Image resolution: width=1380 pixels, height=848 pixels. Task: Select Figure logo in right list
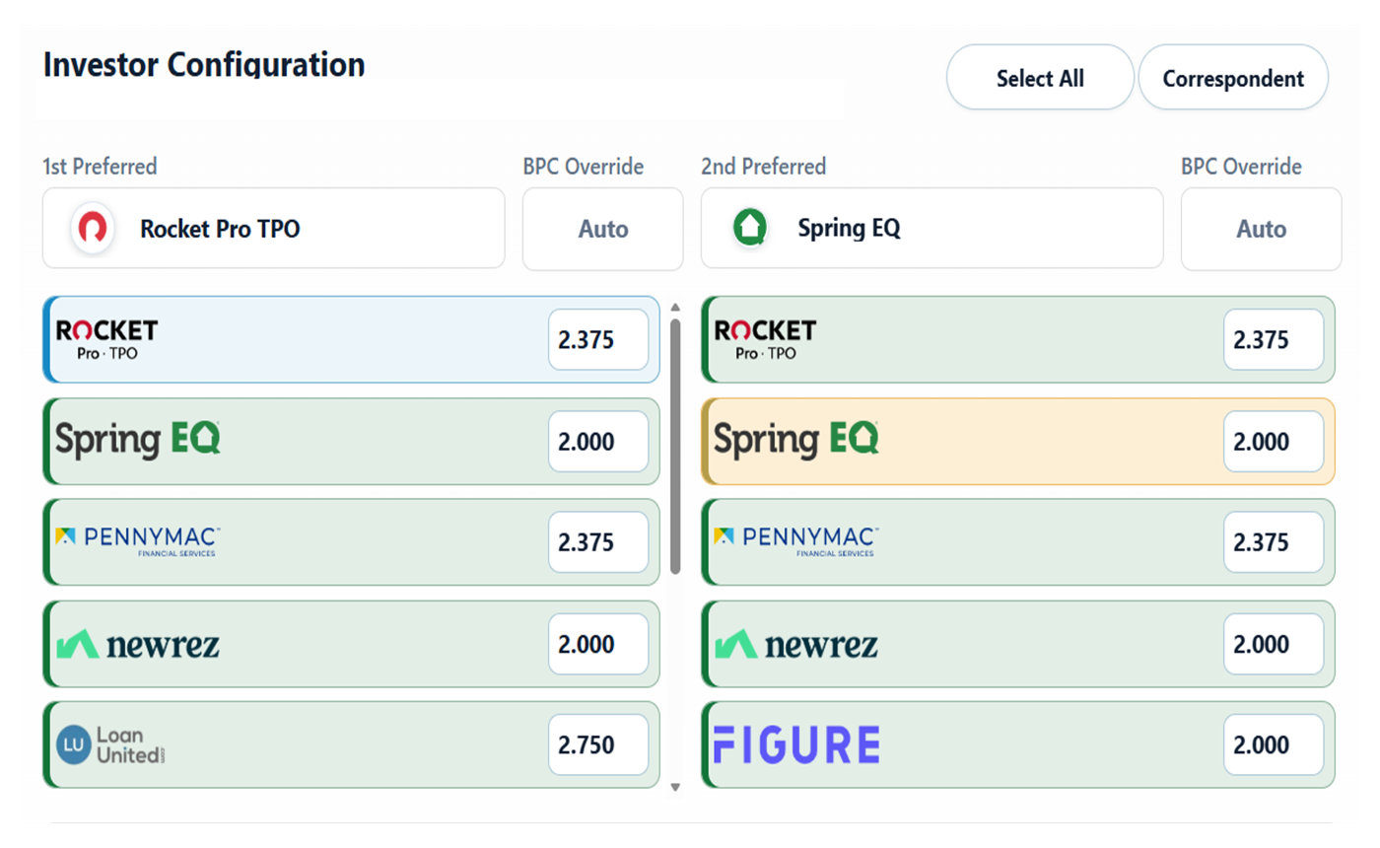click(796, 745)
